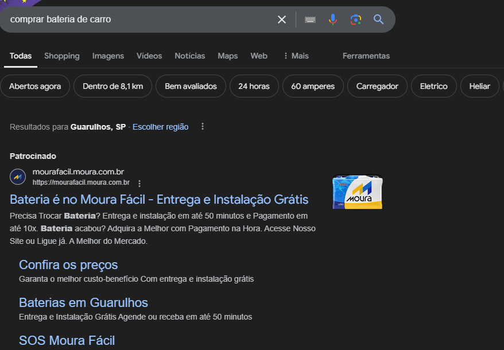Click the Escolher região link
This screenshot has height=350, width=504.
pos(160,126)
